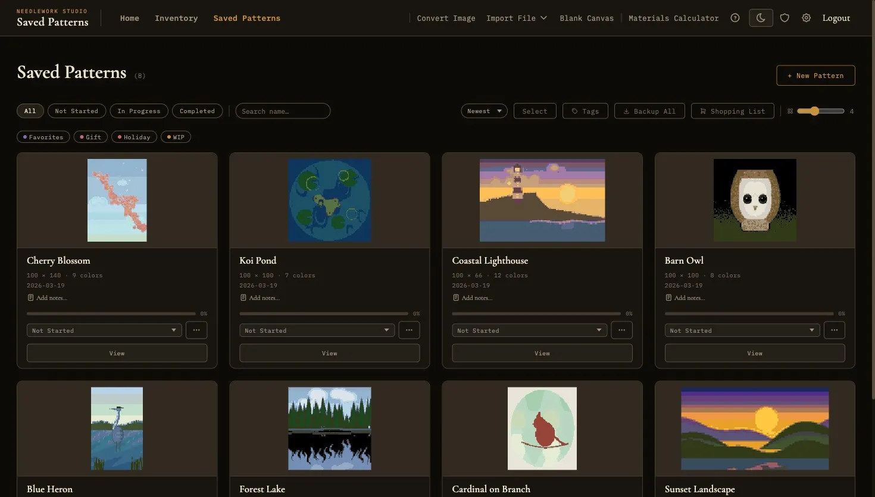The image size is (875, 497).
Task: Open the Tags manager
Action: (x=585, y=111)
